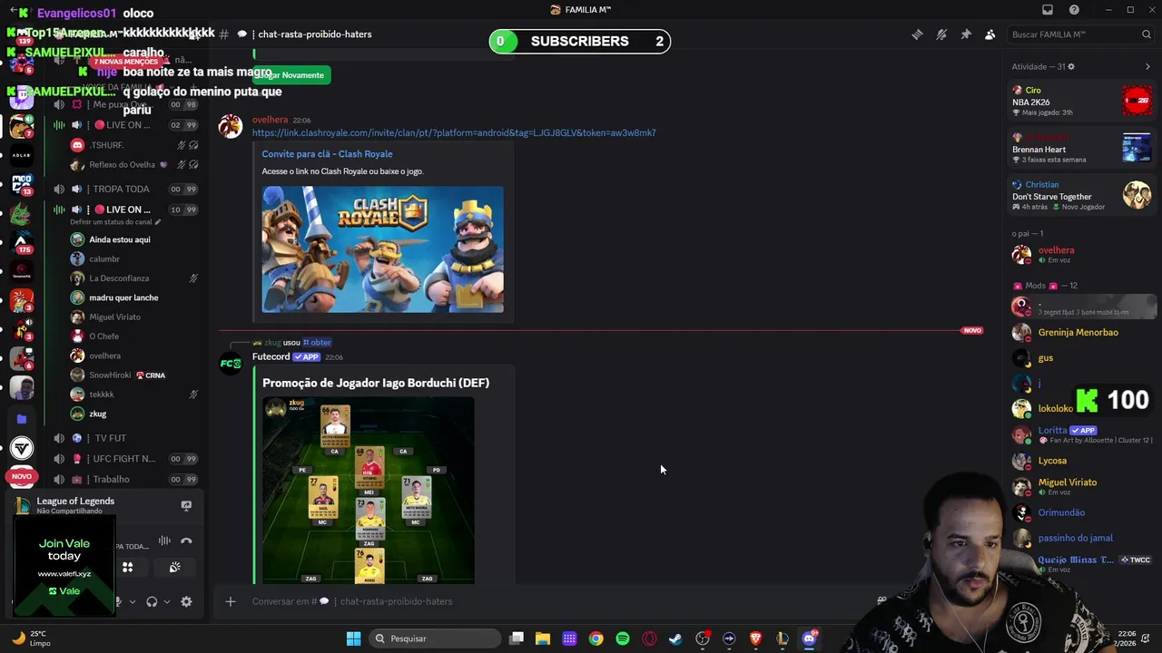Open Christian's Don't Starve Together activity
The image size is (1162, 653).
pos(1082,196)
